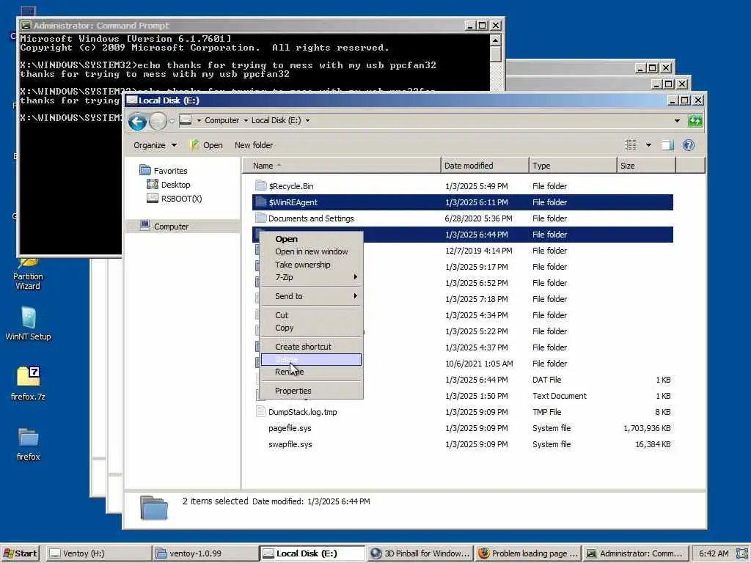
Task: Click the system tray icon beside the clock
Action: [x=742, y=553]
